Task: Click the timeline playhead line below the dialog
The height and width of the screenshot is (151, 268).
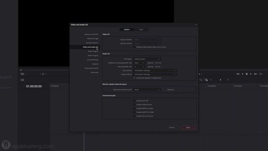Action: pyautogui.click(x=84, y=141)
